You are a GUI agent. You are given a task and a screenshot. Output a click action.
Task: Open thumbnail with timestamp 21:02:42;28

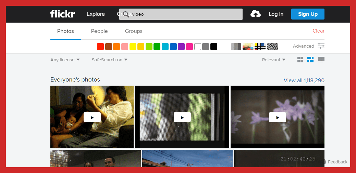[279, 159]
